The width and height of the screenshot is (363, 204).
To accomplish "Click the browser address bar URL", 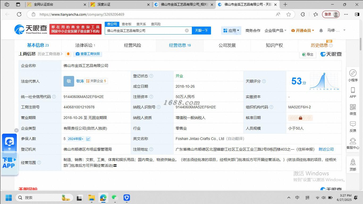I will [82, 14].
